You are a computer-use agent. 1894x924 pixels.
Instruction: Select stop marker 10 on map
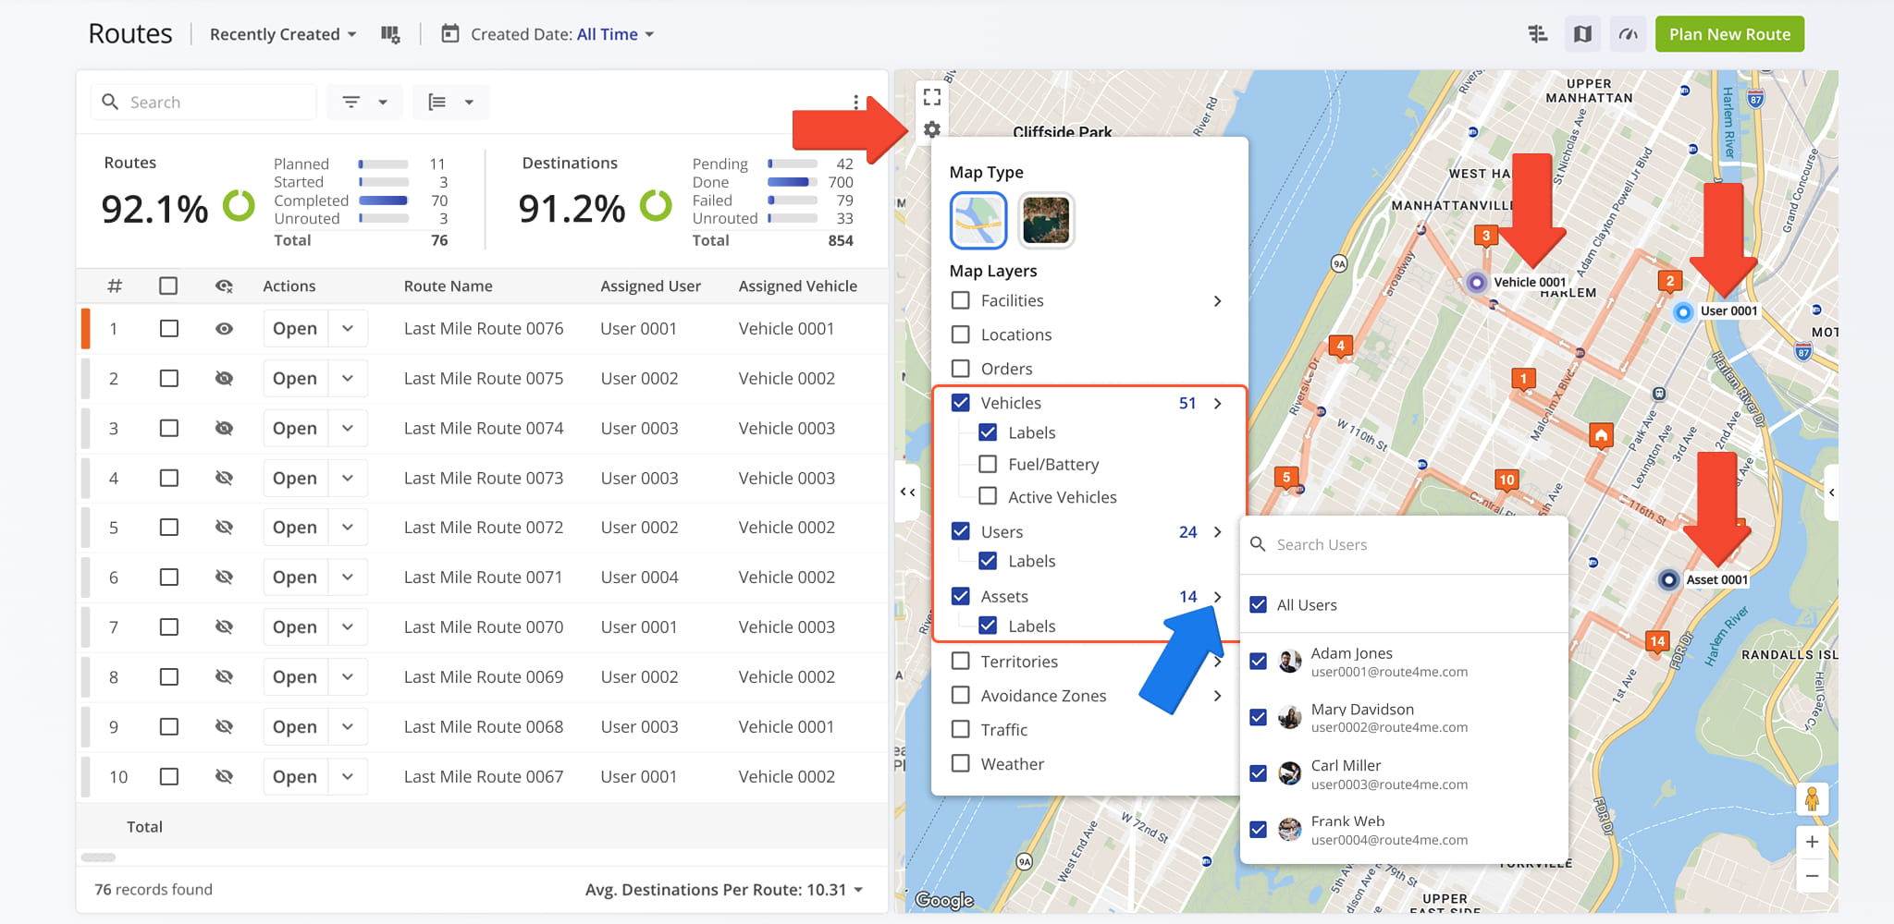(x=1507, y=480)
